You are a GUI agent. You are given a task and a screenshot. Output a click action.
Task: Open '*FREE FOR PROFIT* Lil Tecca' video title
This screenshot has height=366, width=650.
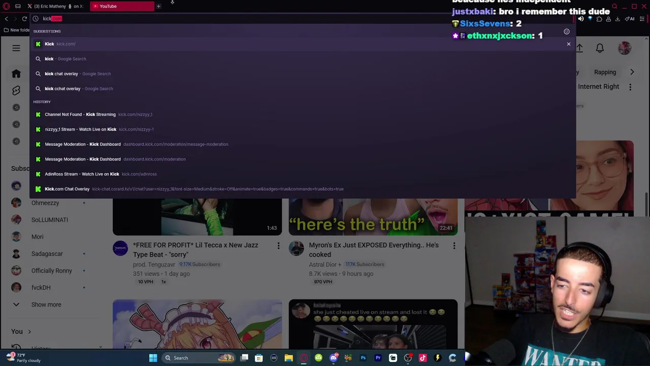196,250
